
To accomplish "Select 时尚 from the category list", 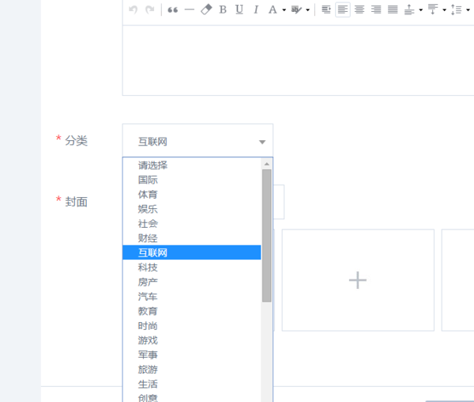I will (192, 326).
